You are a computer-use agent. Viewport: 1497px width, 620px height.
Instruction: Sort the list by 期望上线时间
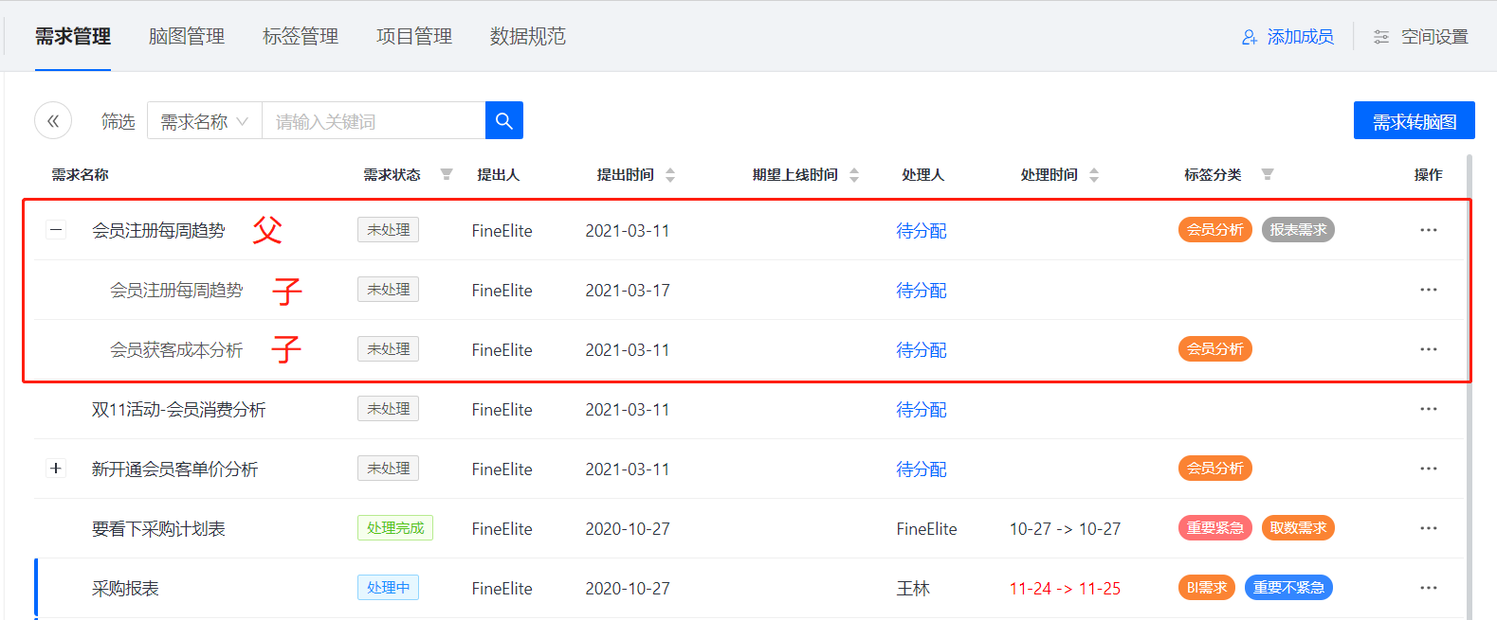click(854, 175)
